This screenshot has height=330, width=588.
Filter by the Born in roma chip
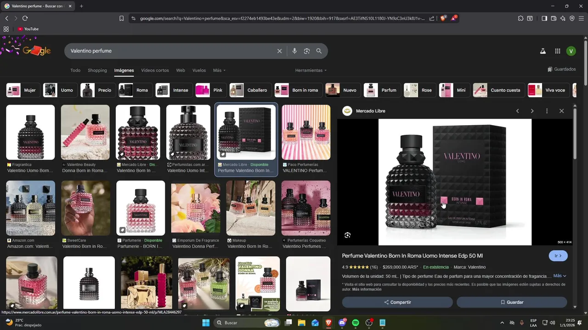pyautogui.click(x=299, y=90)
